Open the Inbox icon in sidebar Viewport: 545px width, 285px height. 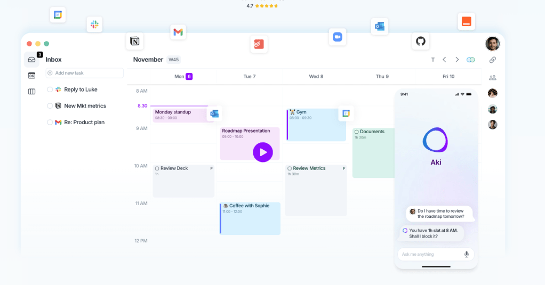[x=31, y=60]
